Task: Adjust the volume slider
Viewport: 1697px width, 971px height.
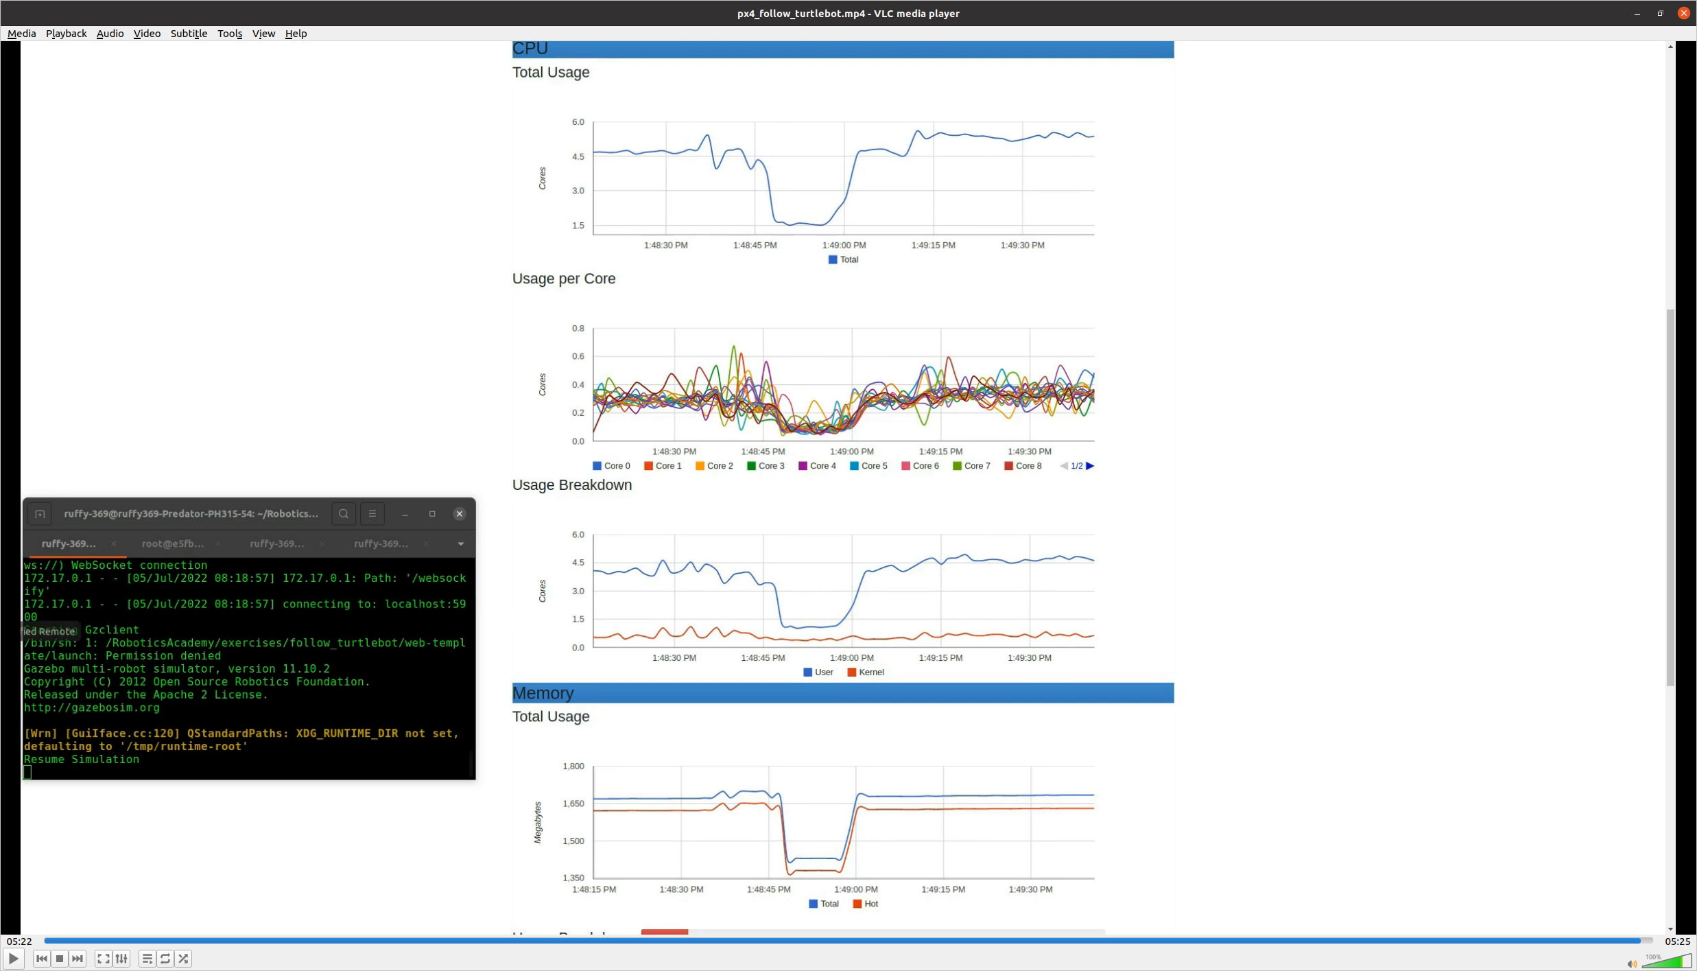Action: [1667, 961]
